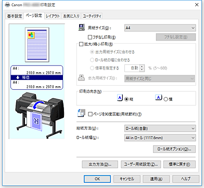The image size is (204, 188).
Task: Click the page layout preview thumbnail
Action: pyautogui.click(x=37, y=45)
